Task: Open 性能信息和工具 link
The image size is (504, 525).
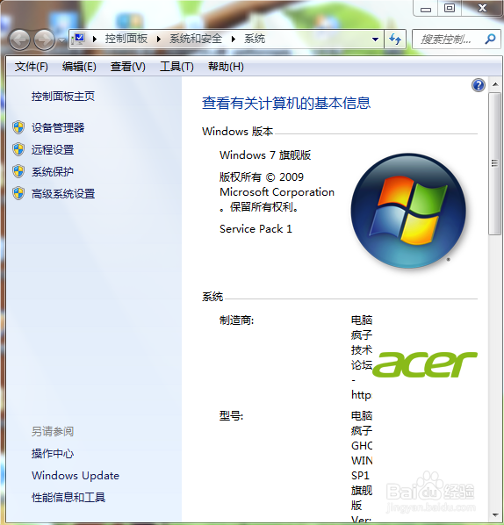Action: click(x=68, y=498)
